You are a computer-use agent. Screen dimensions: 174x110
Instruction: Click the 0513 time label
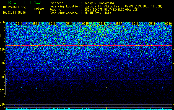52,24
